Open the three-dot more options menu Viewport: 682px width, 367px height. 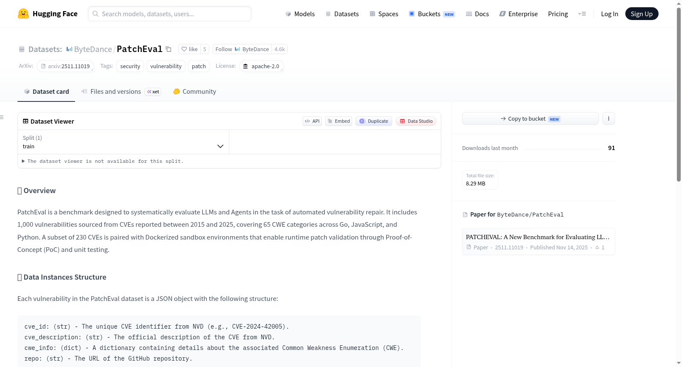(x=609, y=118)
